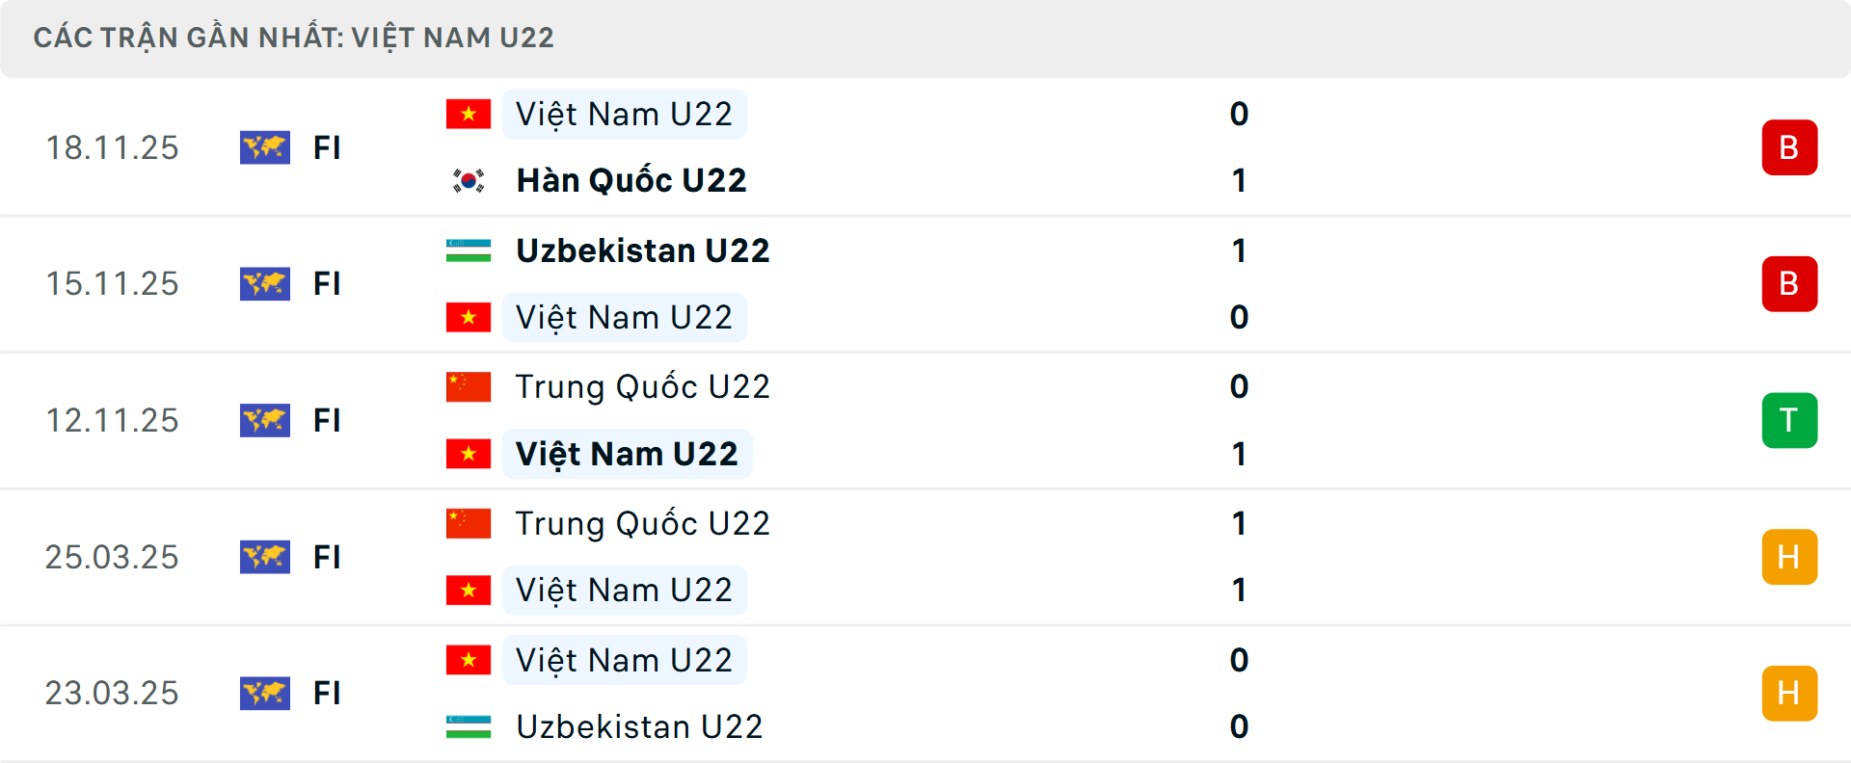
Task: Expand the 18.11.25 match details row
Action: (964, 147)
